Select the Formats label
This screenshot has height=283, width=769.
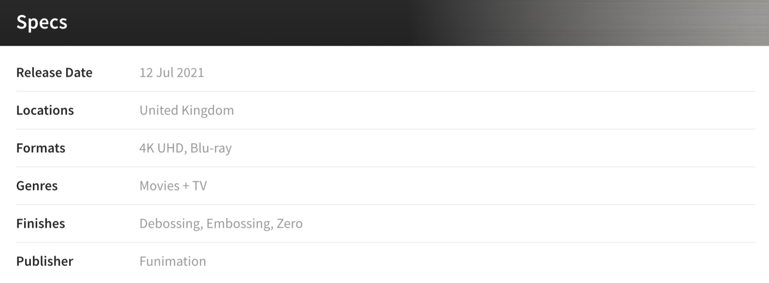[x=41, y=148]
